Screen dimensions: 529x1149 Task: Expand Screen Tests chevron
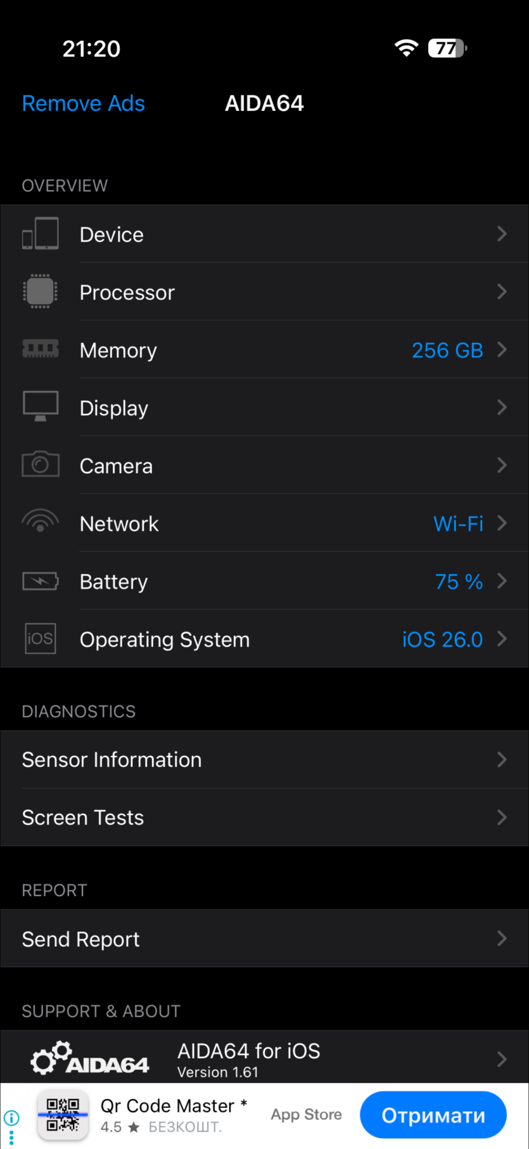click(x=502, y=818)
